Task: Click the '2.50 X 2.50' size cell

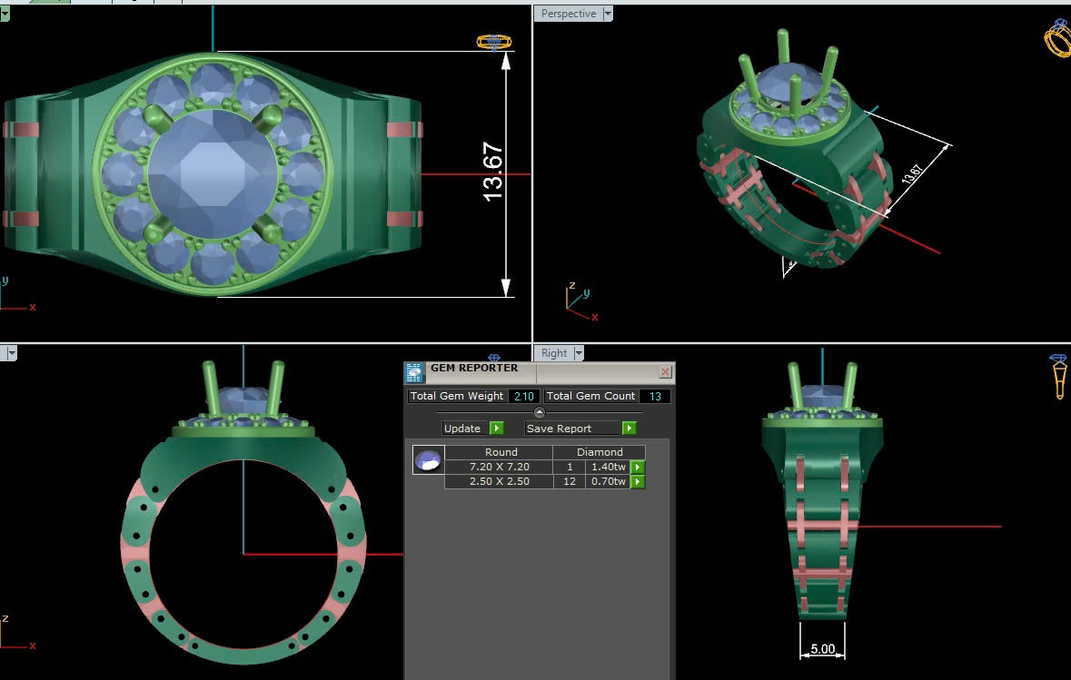Action: point(500,481)
